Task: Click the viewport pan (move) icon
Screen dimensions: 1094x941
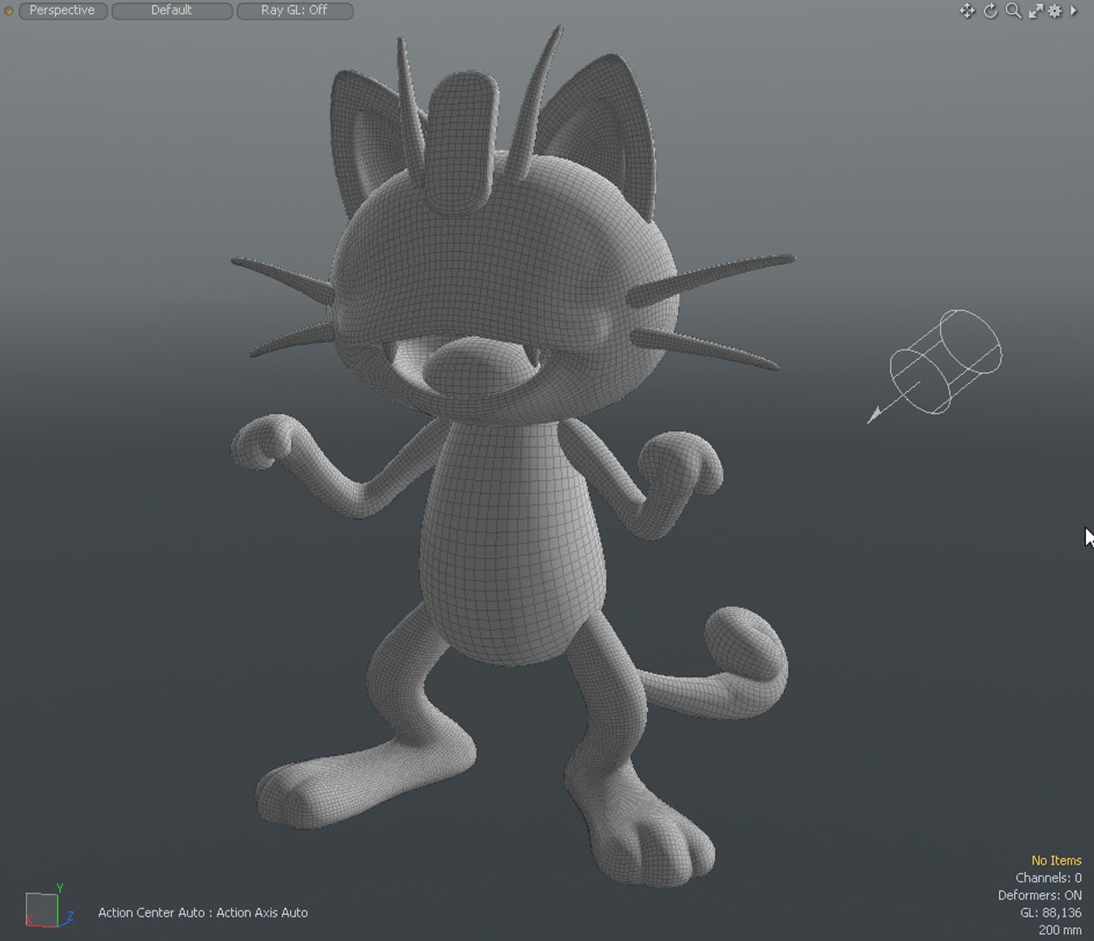Action: coord(967,11)
